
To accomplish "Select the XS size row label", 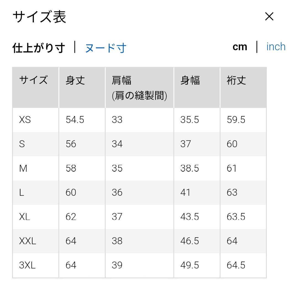I will [x=25, y=120].
